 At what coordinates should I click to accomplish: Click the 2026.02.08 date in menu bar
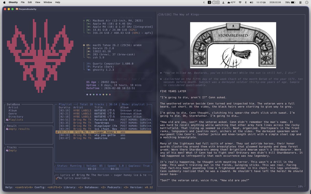tap(275, 2)
